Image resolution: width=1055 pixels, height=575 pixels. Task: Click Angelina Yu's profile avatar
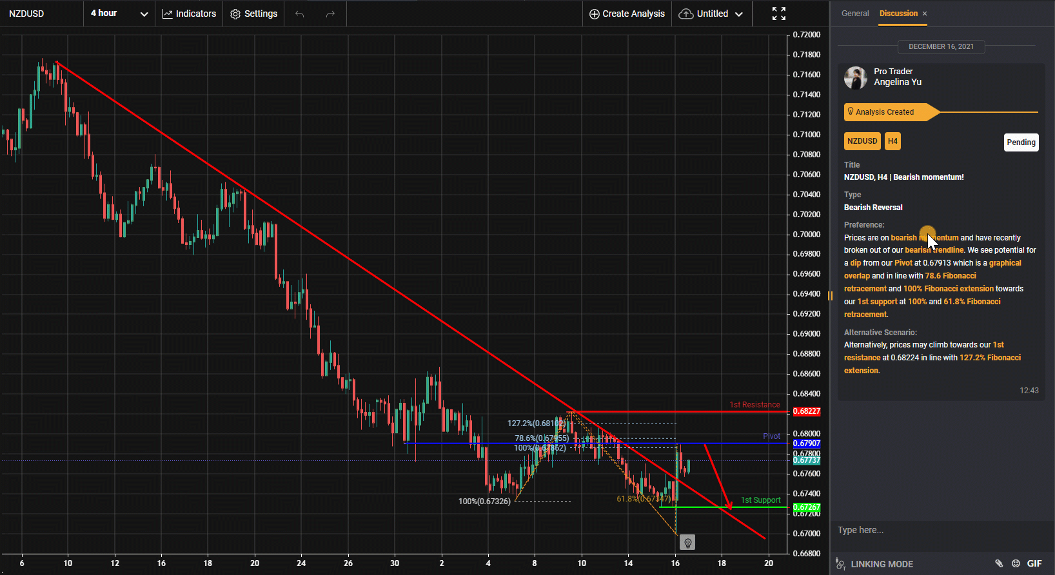[856, 77]
